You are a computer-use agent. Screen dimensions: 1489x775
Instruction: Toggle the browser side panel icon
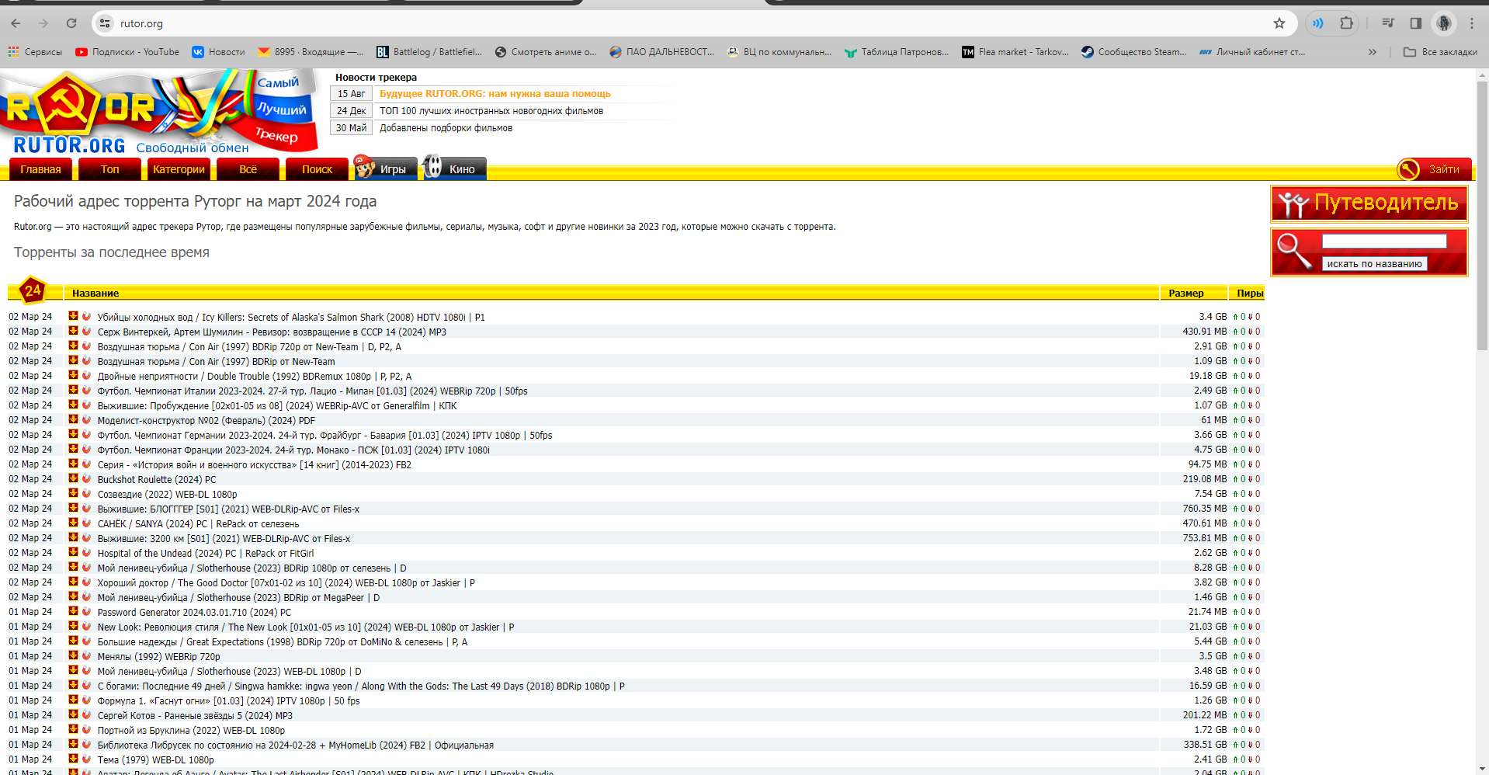[x=1416, y=23]
